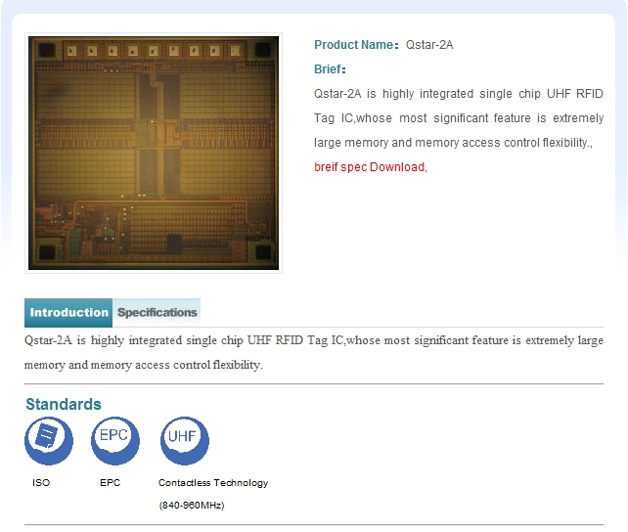Click the (840-960MHz) frequency text
The image size is (628, 532).
(x=192, y=506)
